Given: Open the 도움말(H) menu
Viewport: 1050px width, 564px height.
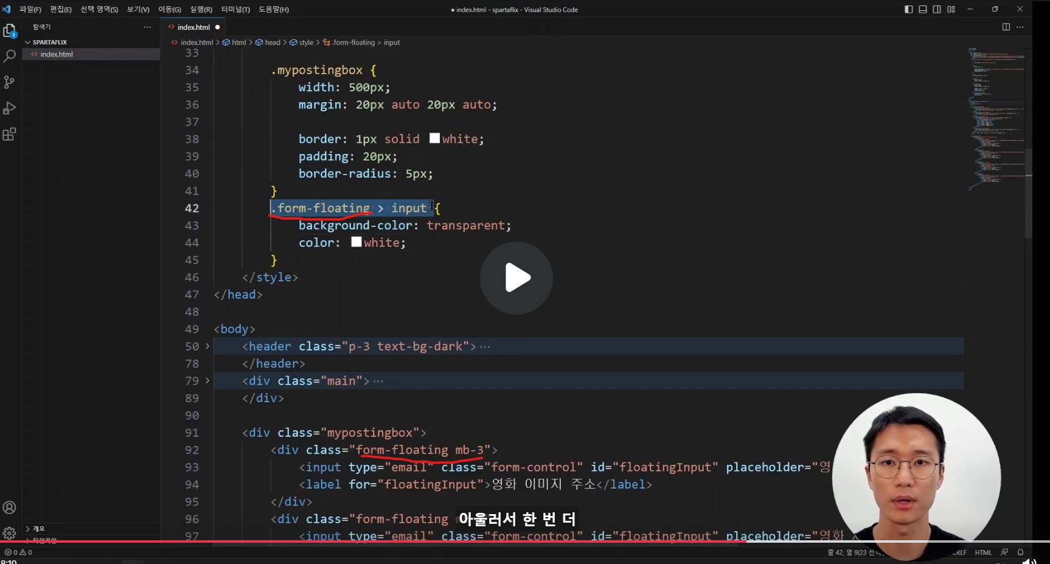Looking at the screenshot, I should click(x=274, y=9).
